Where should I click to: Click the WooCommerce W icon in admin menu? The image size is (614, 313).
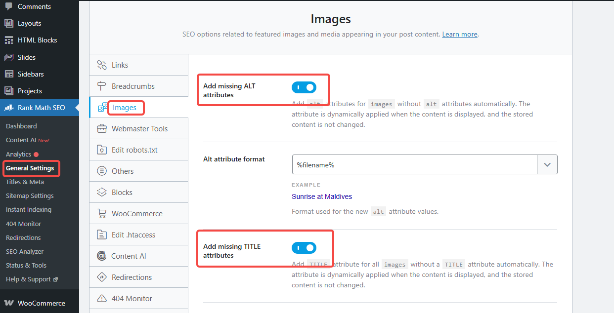pos(9,303)
